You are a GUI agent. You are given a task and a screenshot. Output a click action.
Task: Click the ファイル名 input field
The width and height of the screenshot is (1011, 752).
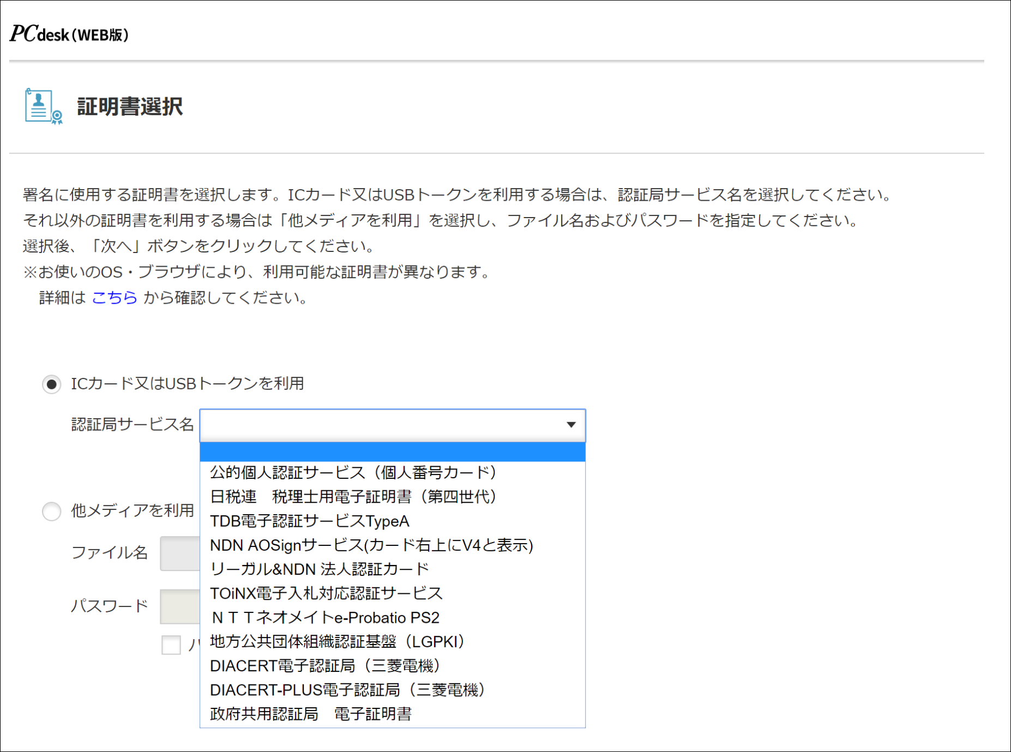click(x=180, y=554)
